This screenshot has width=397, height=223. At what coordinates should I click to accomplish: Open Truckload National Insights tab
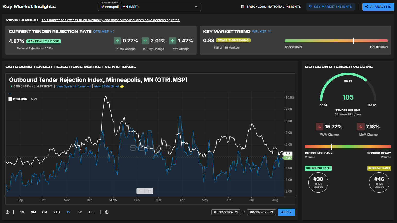[x=271, y=7]
